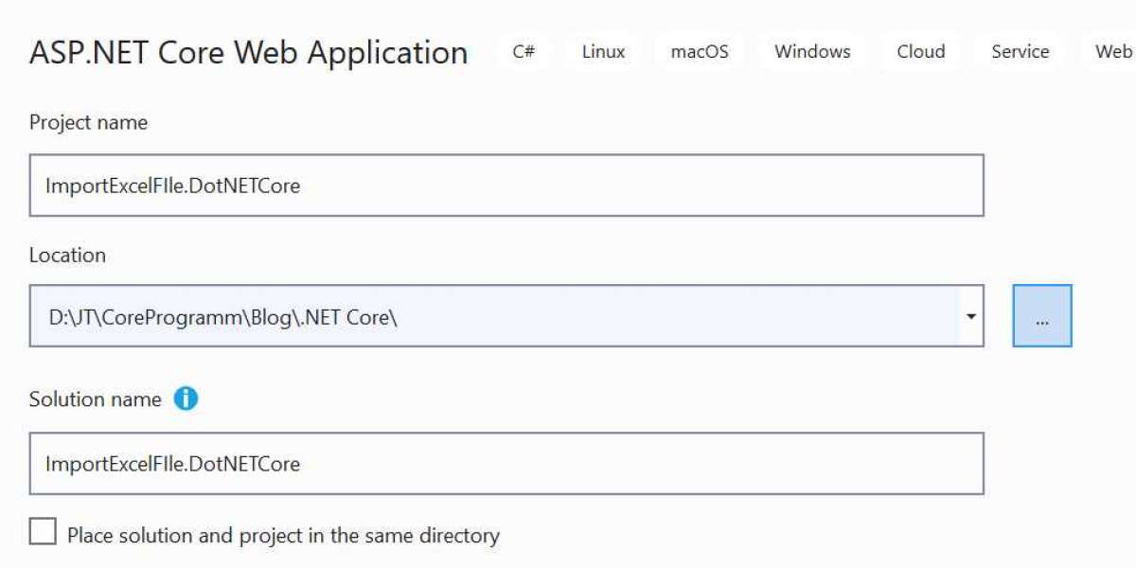Viewport: 1136px width, 568px height.
Task: Click the Windows tag
Action: pos(812,51)
